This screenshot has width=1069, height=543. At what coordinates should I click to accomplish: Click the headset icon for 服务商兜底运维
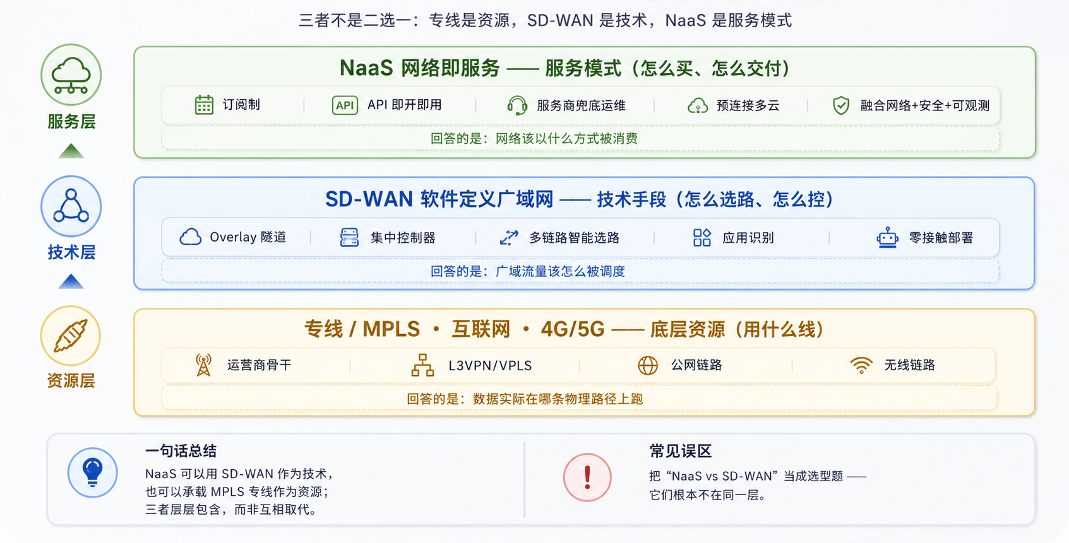(517, 105)
